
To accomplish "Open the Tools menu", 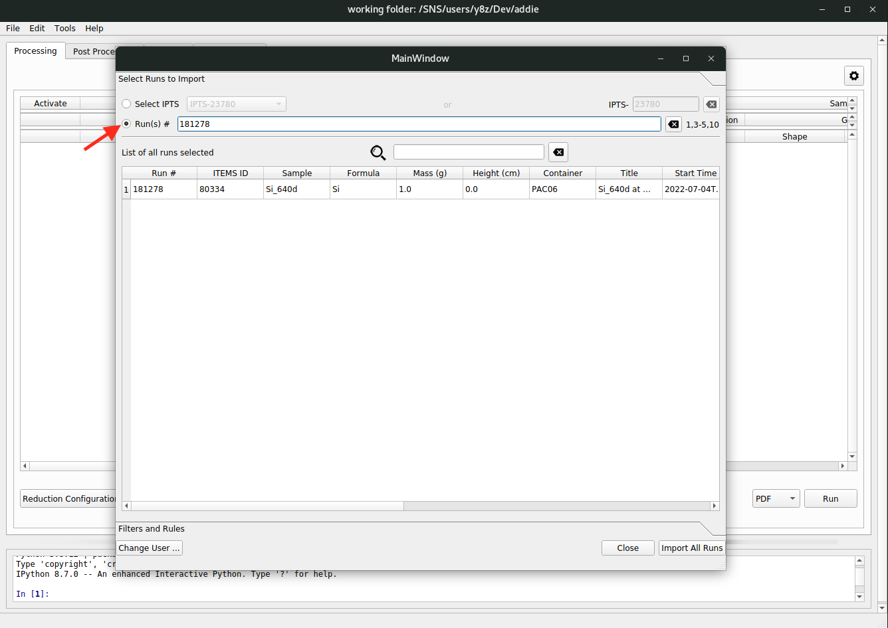I will [65, 29].
